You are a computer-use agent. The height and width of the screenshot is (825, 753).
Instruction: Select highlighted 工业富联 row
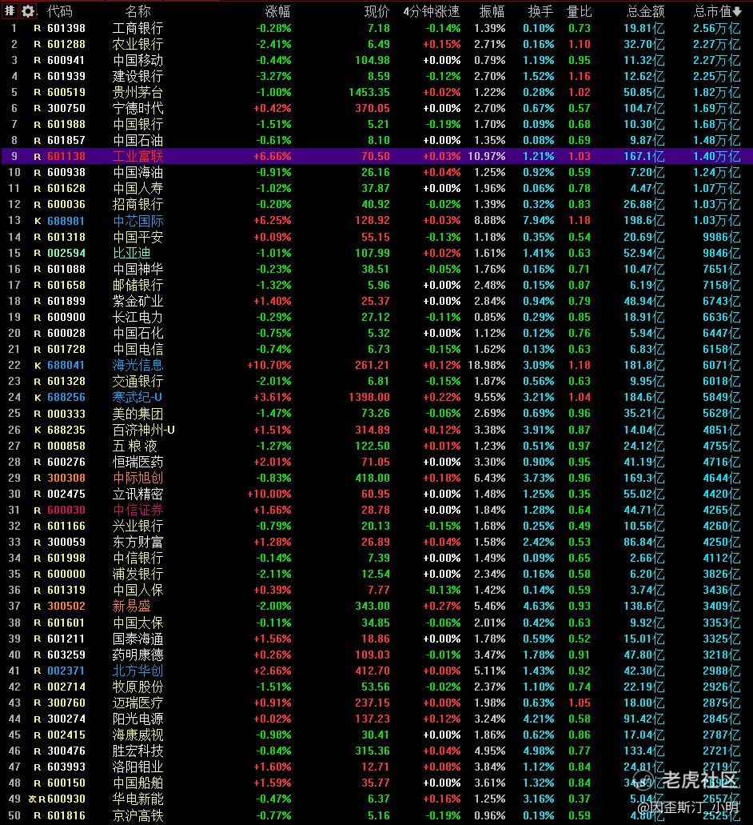[376, 156]
